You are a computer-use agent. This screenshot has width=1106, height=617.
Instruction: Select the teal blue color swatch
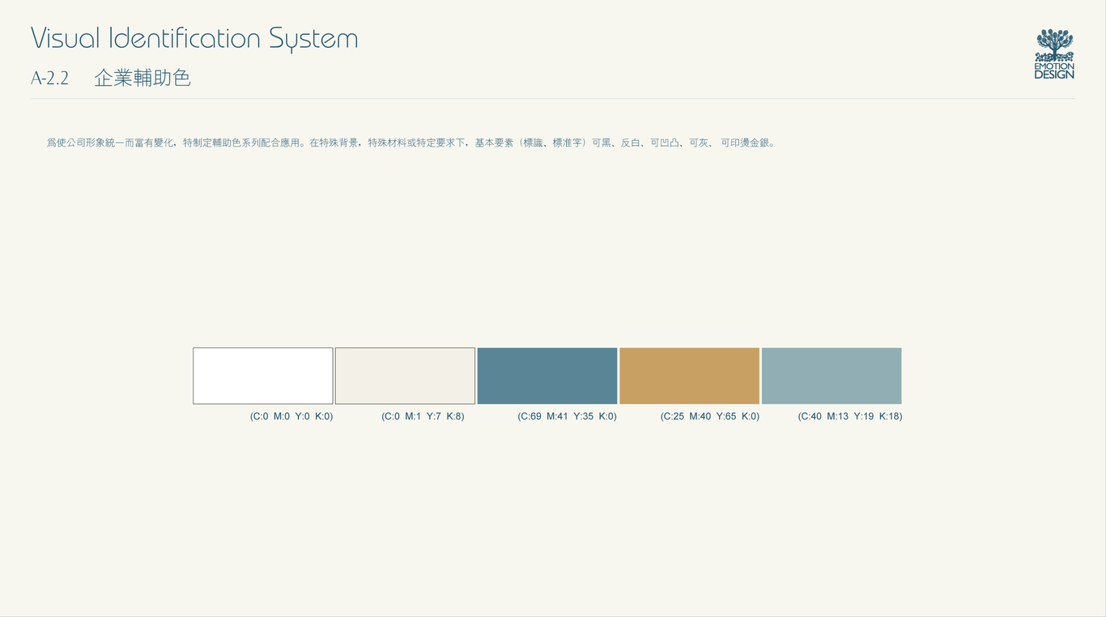click(547, 376)
